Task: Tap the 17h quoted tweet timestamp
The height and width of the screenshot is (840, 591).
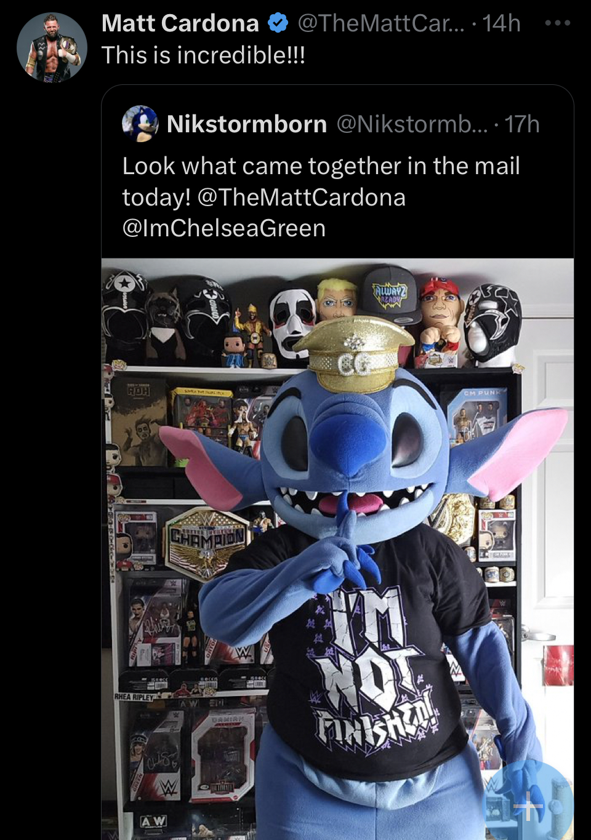Action: pyautogui.click(x=522, y=124)
